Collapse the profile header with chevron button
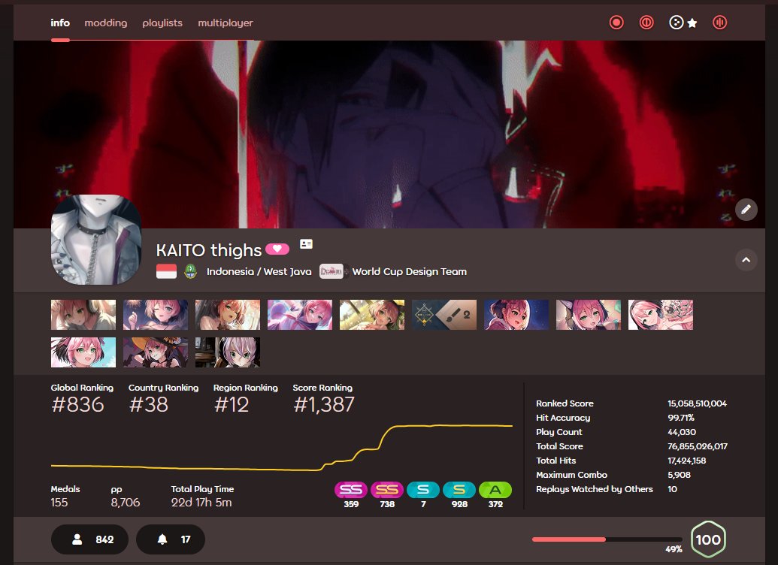Screen dimensions: 778x565 pyautogui.click(x=746, y=259)
